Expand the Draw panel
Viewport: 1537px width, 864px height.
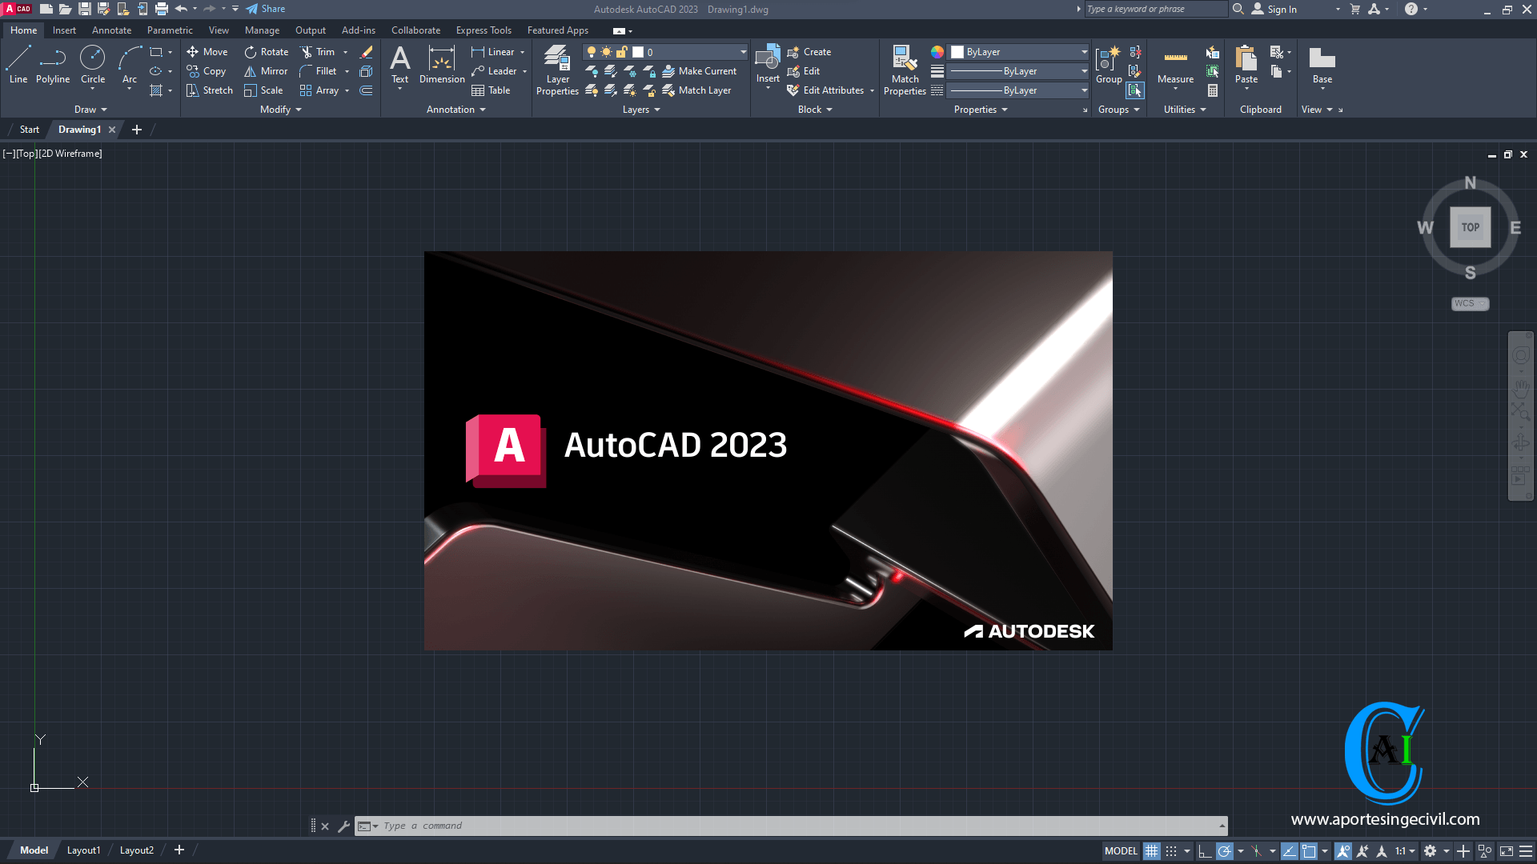[90, 110]
